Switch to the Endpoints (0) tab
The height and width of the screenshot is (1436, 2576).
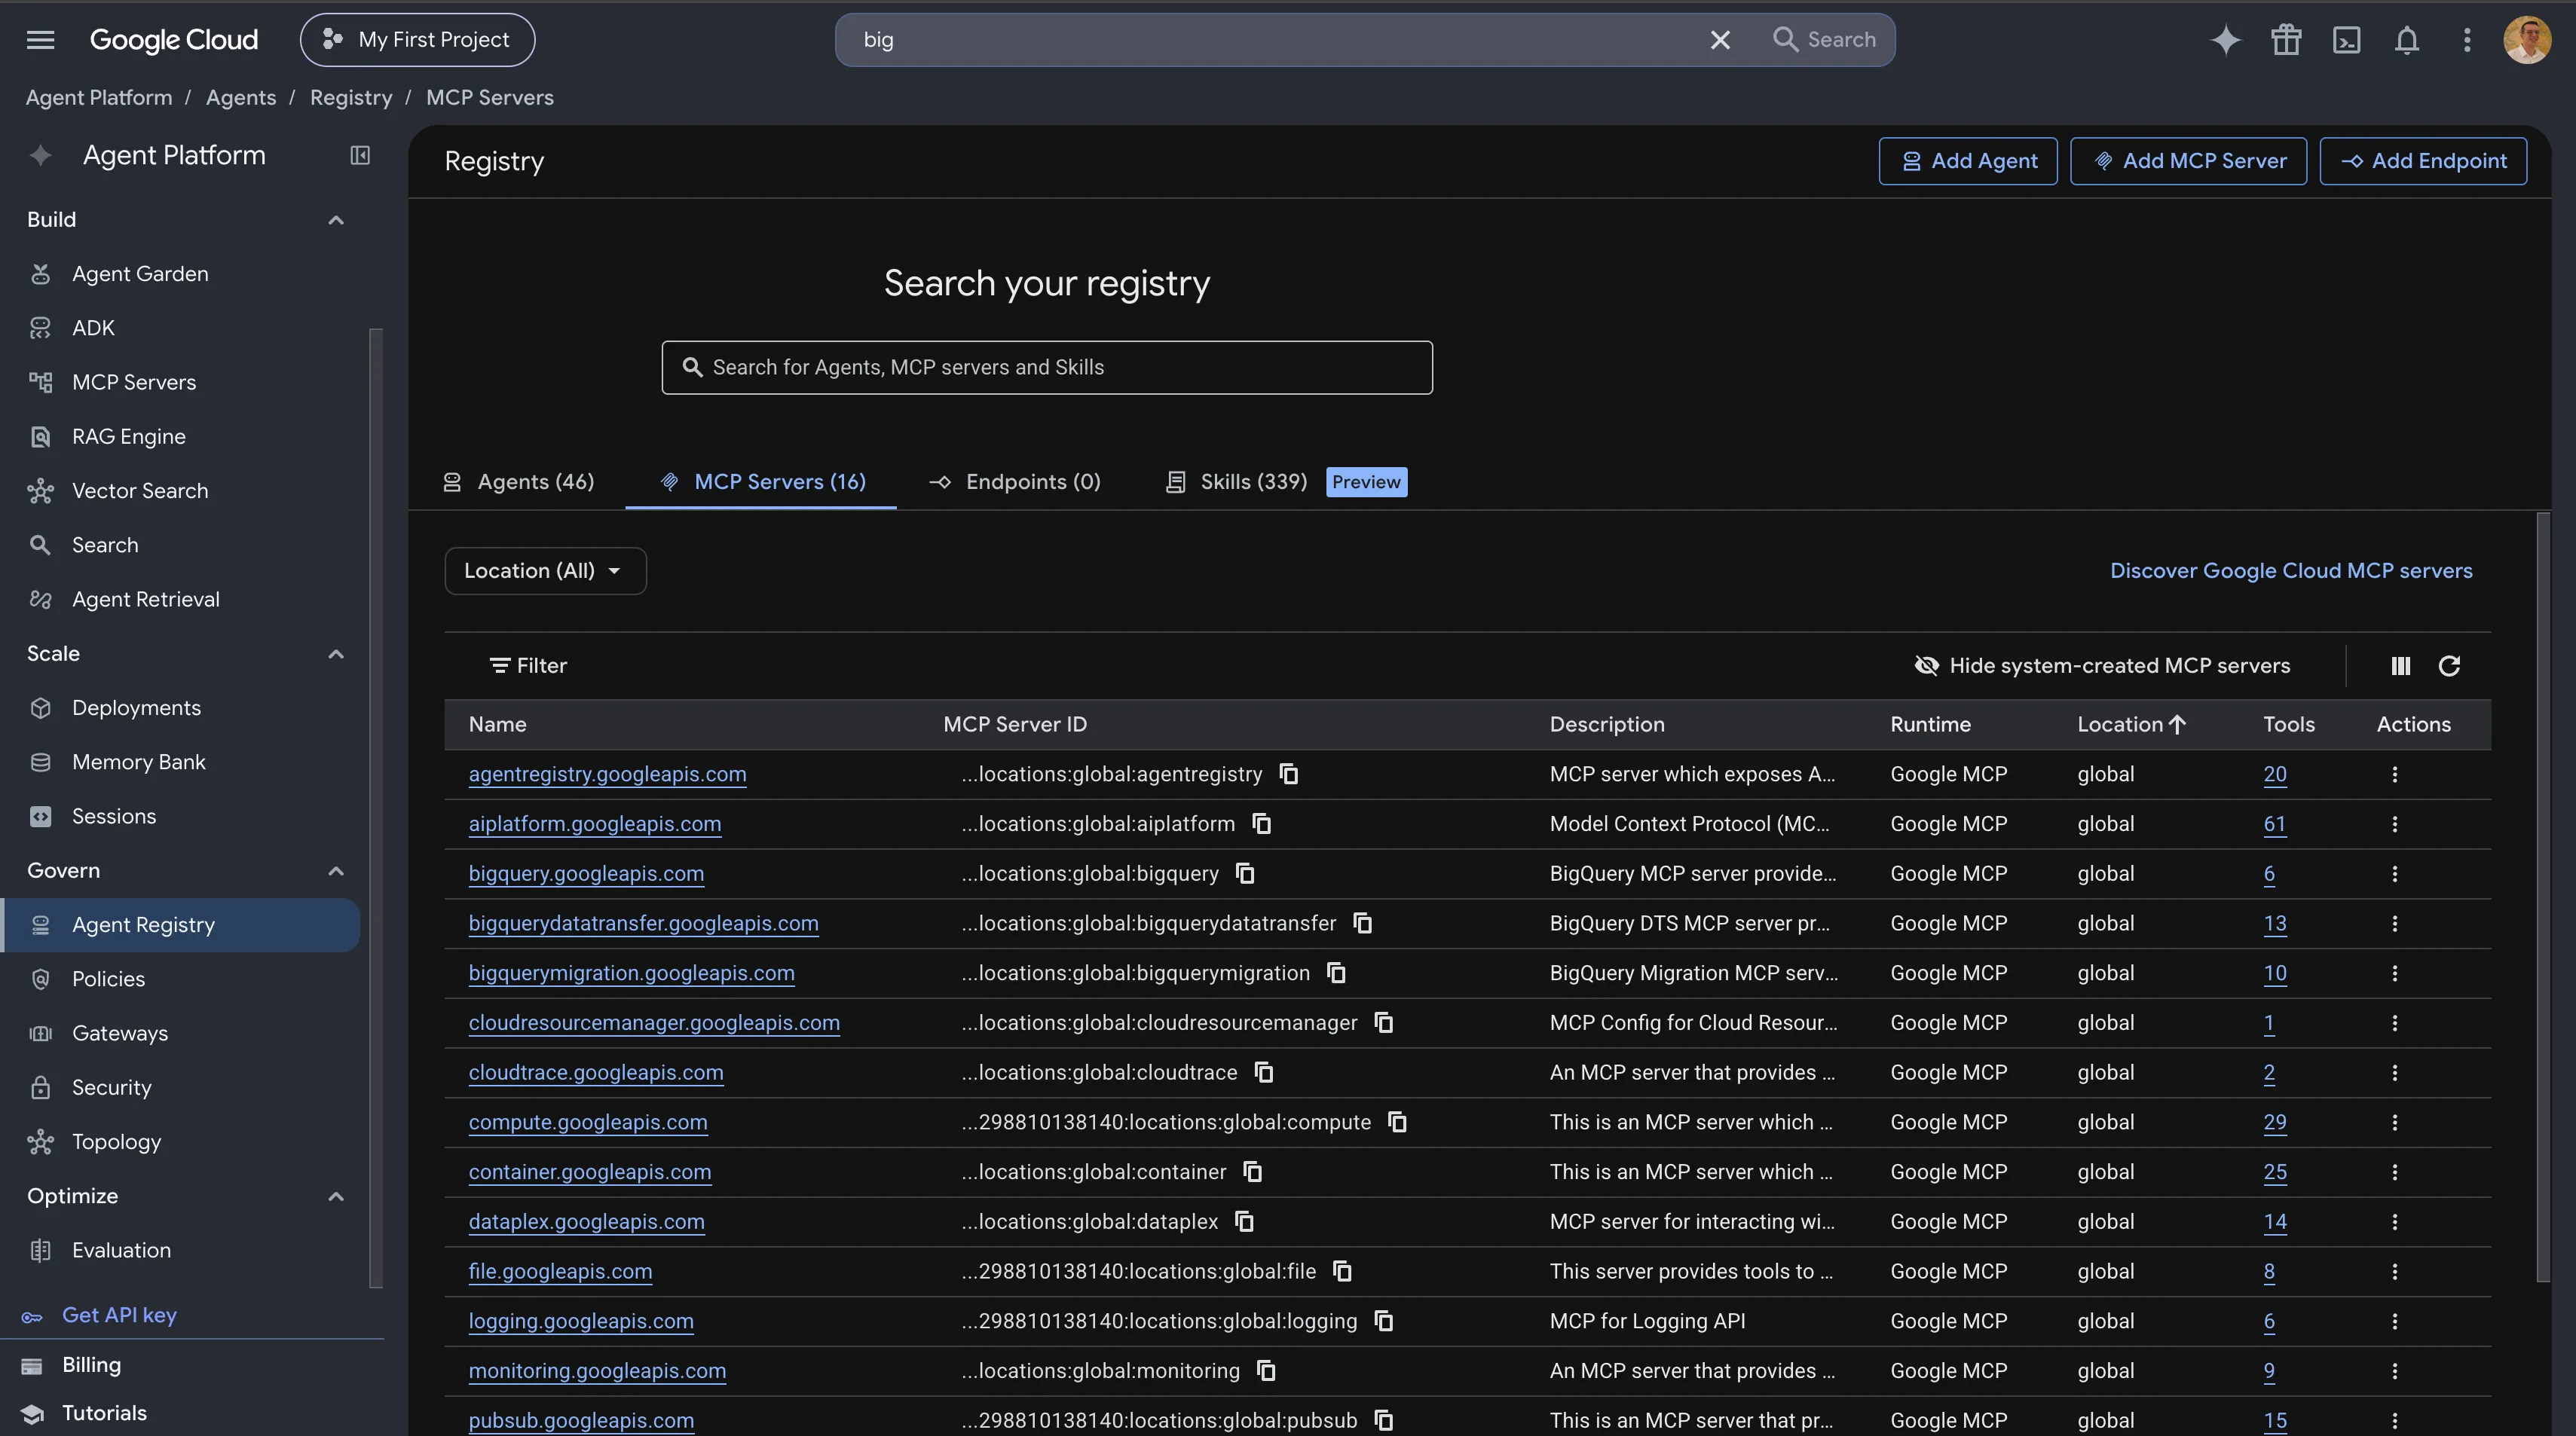(1015, 482)
